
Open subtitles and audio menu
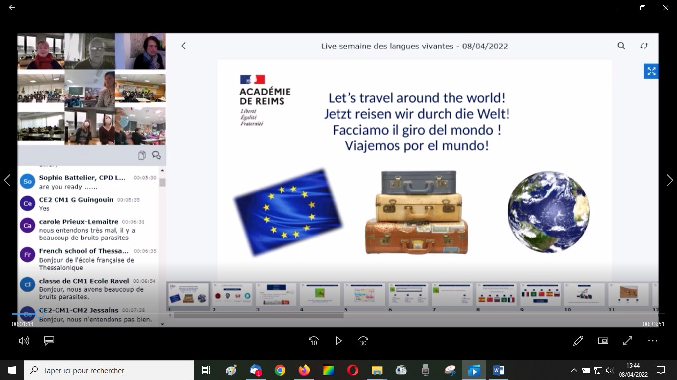[x=49, y=341]
